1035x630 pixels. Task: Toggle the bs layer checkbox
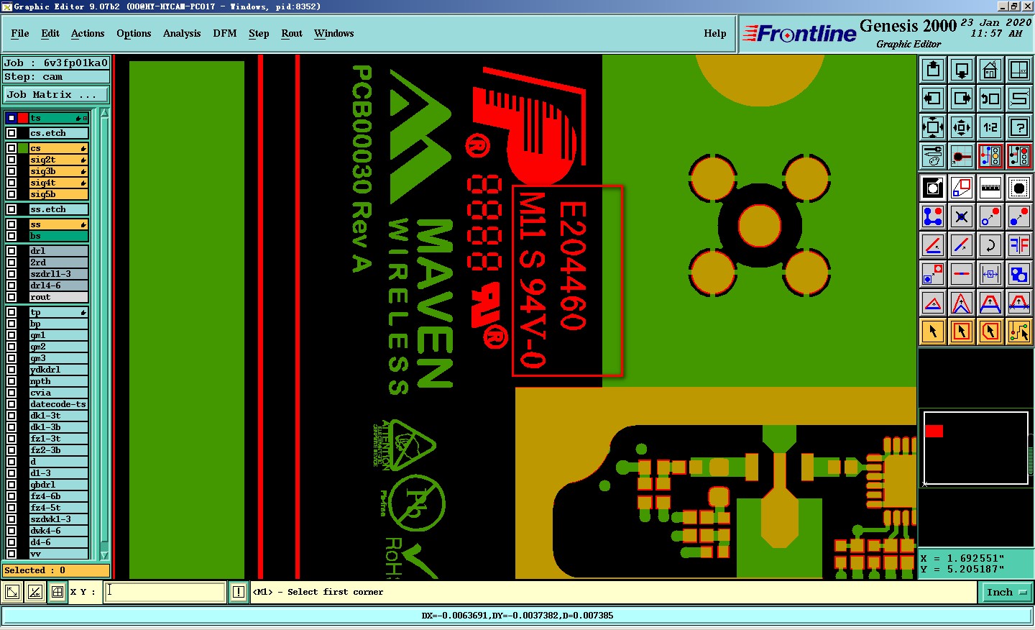[11, 236]
